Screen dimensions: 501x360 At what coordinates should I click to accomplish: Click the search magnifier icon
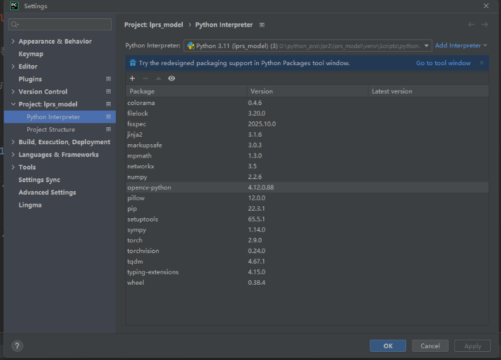(15, 24)
